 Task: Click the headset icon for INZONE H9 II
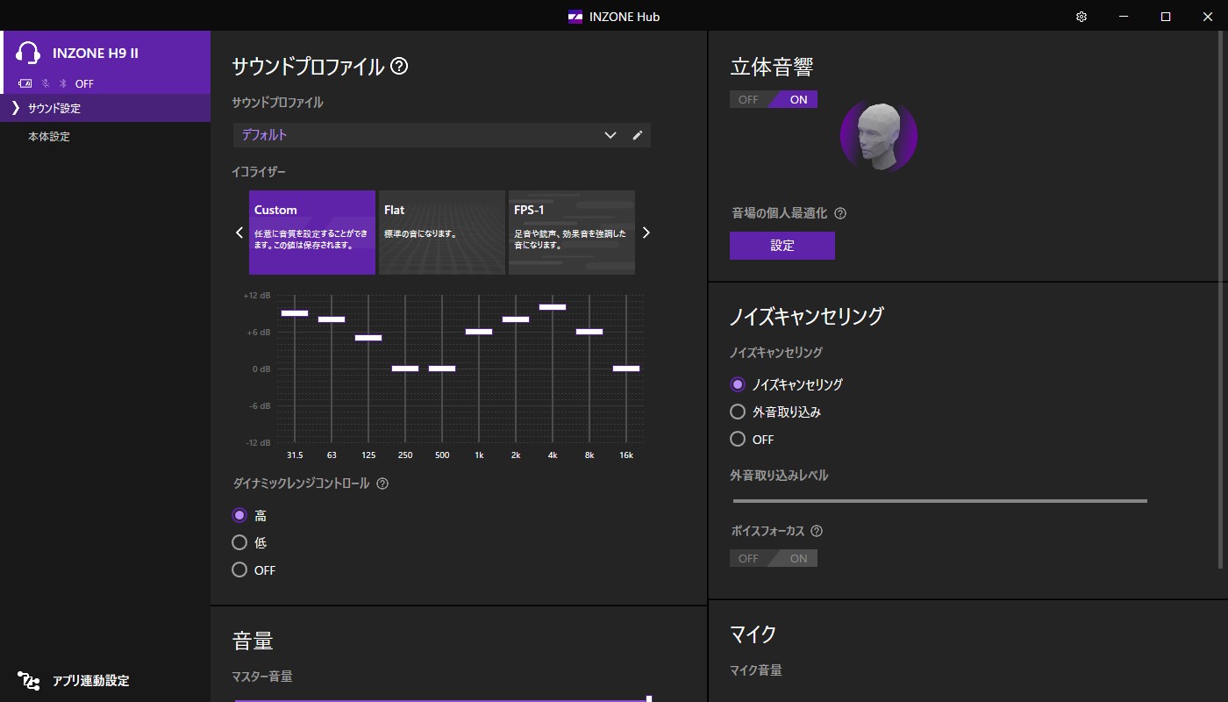click(29, 54)
